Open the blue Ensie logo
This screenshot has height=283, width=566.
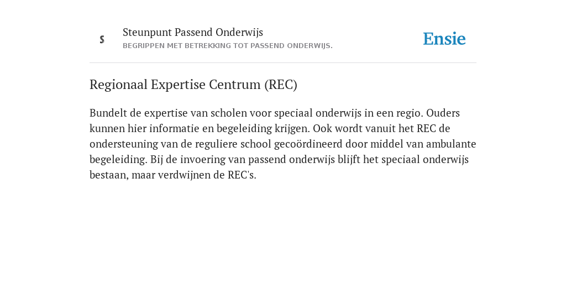pos(444,39)
